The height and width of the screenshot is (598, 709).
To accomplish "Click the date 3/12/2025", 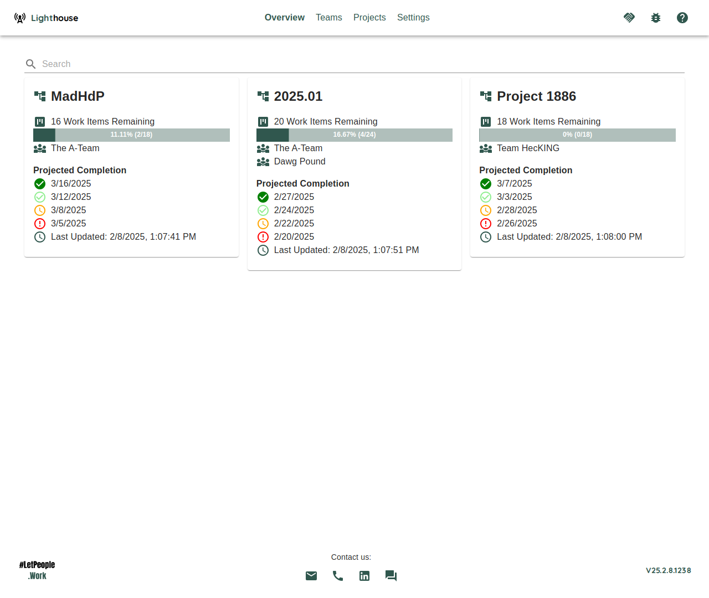I will point(71,197).
